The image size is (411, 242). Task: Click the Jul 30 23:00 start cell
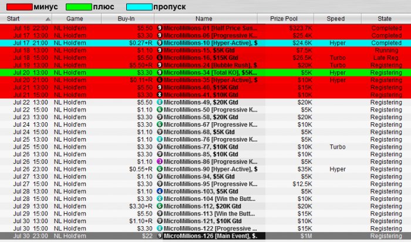31,236
